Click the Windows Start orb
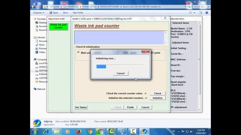The height and width of the screenshot is (135, 241). [35, 132]
